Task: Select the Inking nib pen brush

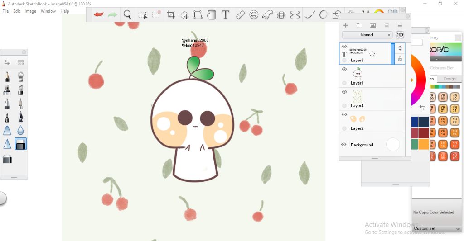Action: coord(20,117)
